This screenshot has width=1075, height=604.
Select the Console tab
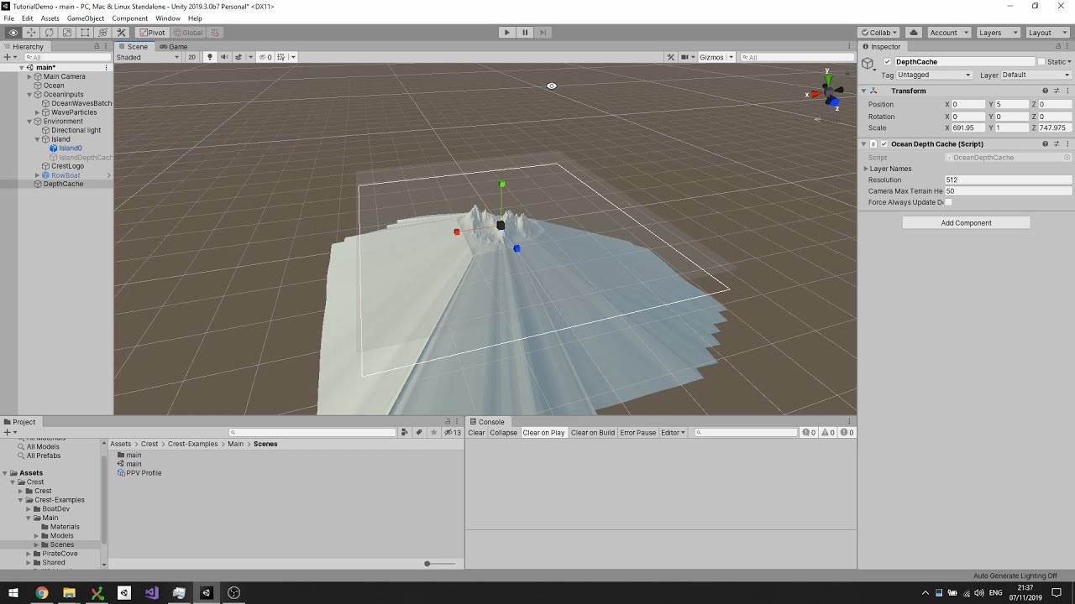pos(487,422)
